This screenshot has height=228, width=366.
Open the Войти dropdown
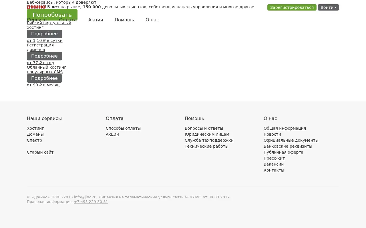coord(328,7)
